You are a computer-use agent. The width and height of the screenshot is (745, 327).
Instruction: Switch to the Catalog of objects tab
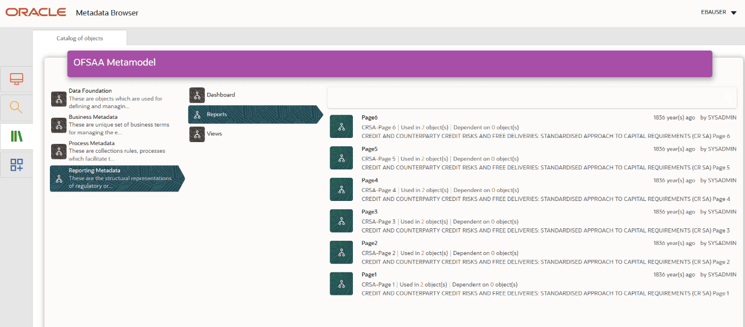tap(80, 38)
